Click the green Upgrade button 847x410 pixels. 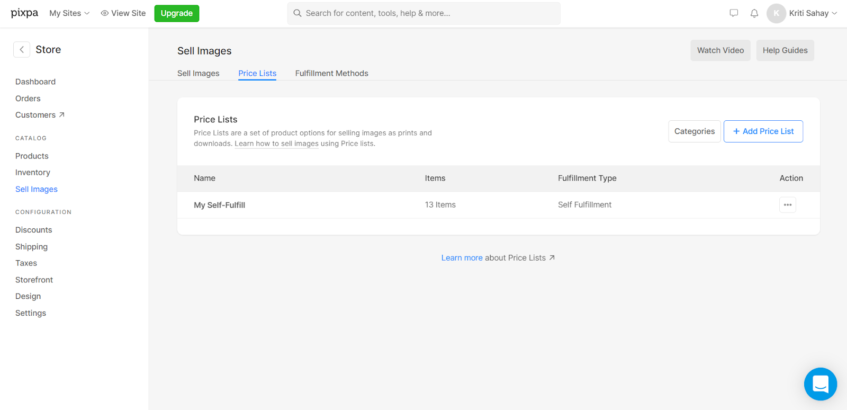click(176, 13)
